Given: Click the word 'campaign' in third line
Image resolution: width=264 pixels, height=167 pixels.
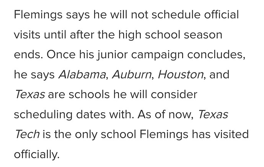Looking at the screenshot, I should (x=157, y=55).
